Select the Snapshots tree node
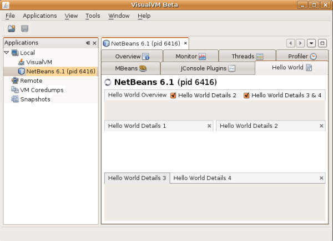This screenshot has width=333, height=241. tap(35, 99)
